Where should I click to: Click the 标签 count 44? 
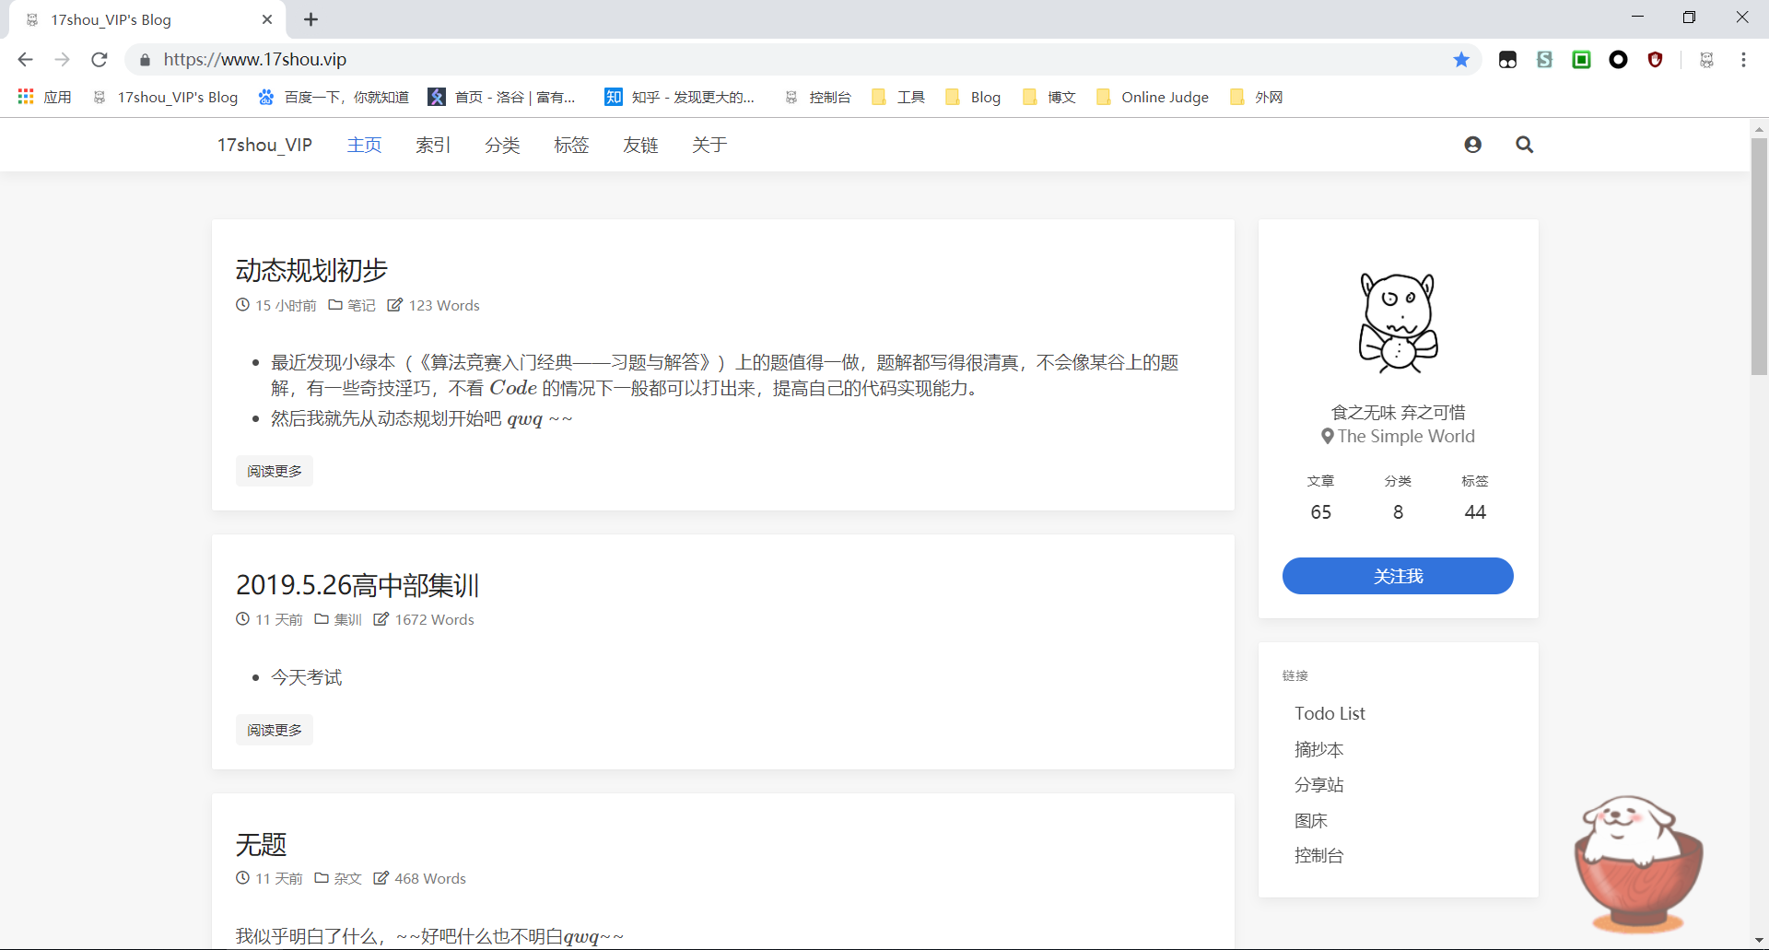pyautogui.click(x=1475, y=511)
